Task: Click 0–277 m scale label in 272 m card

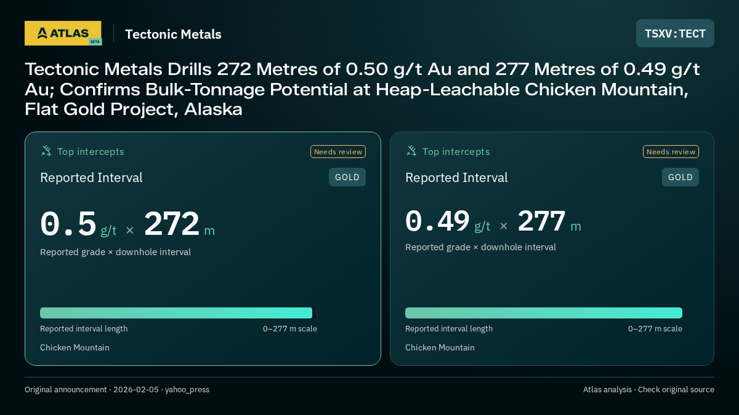Action: pyautogui.click(x=290, y=329)
